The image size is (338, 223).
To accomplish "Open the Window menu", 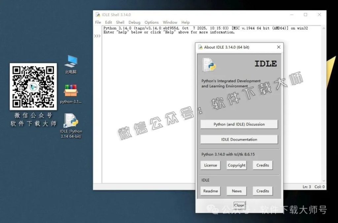I will tap(170, 22).
